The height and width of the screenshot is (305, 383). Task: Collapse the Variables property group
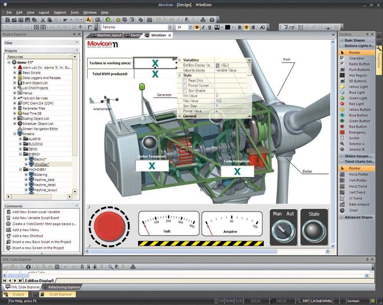(x=180, y=60)
